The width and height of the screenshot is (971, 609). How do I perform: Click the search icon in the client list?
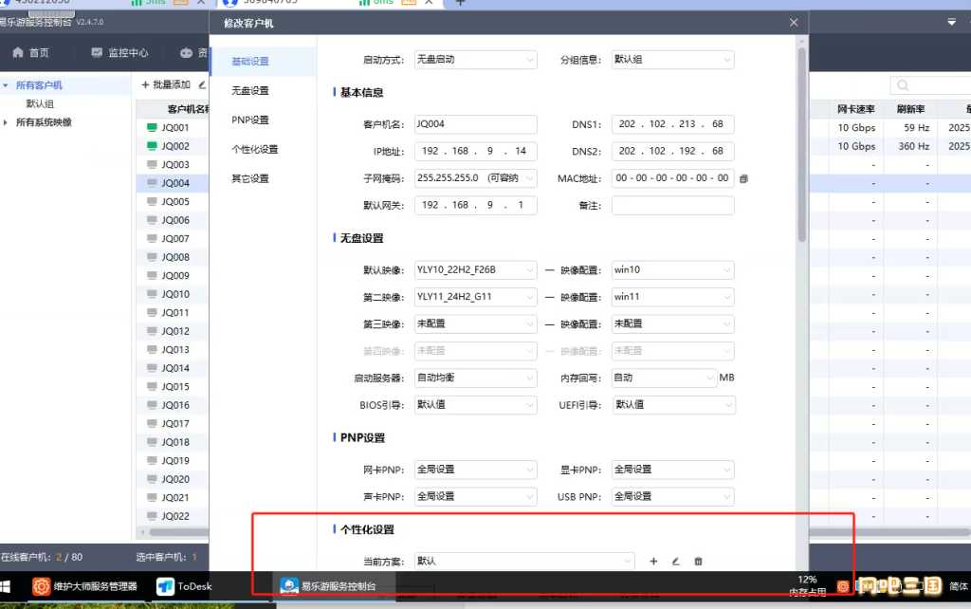(x=903, y=85)
